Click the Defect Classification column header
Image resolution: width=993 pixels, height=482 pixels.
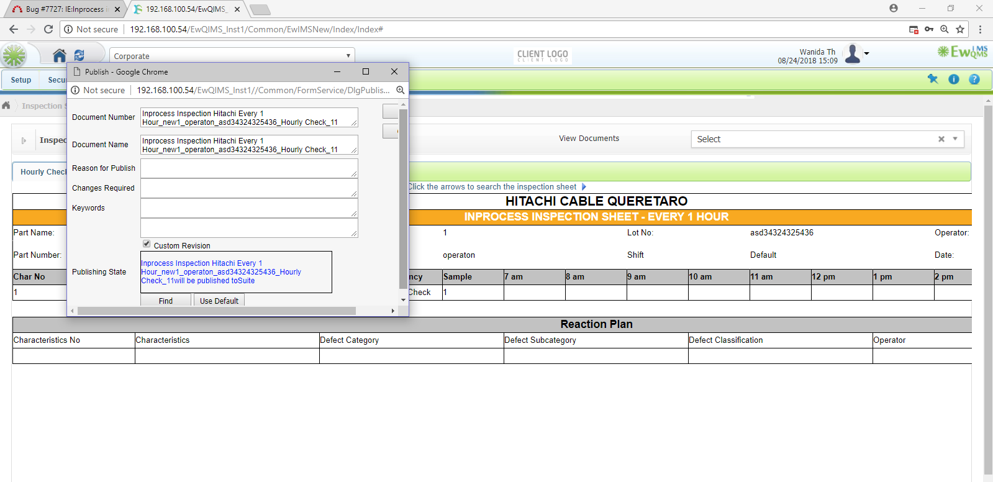[725, 340]
